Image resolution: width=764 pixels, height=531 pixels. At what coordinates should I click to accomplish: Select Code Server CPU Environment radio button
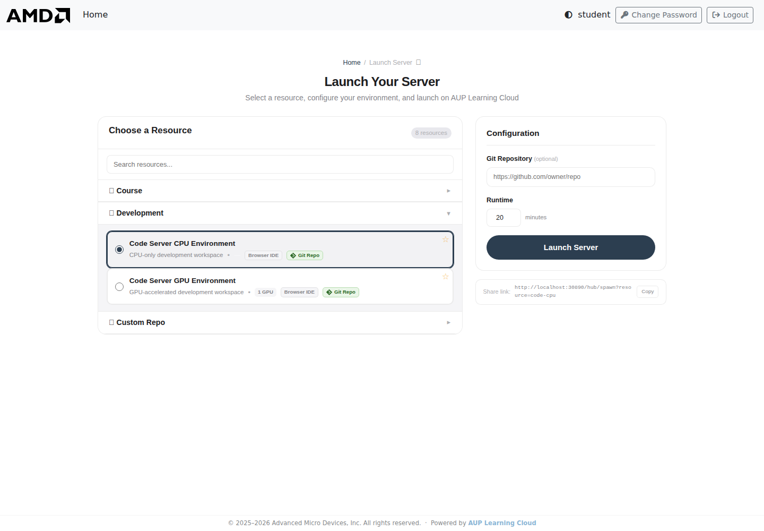119,250
